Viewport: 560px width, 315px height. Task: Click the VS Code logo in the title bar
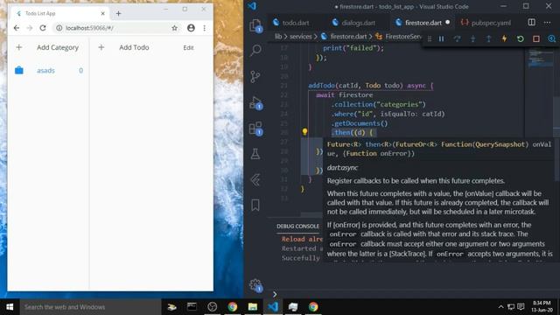[252, 6]
